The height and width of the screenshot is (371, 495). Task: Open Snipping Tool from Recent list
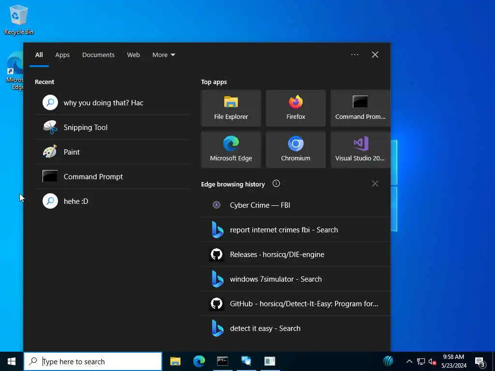pos(112,127)
